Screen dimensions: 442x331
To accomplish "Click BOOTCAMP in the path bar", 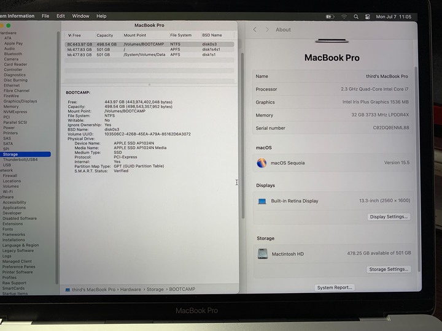I will (182, 289).
